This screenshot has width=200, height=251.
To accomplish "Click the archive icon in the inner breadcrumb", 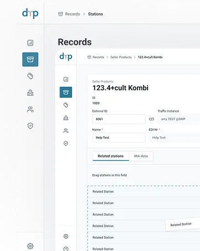I will (89, 57).
